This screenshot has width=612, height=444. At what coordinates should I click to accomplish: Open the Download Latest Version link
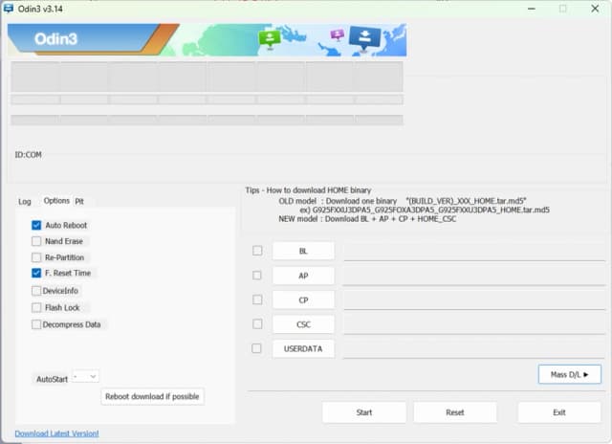[x=56, y=433]
